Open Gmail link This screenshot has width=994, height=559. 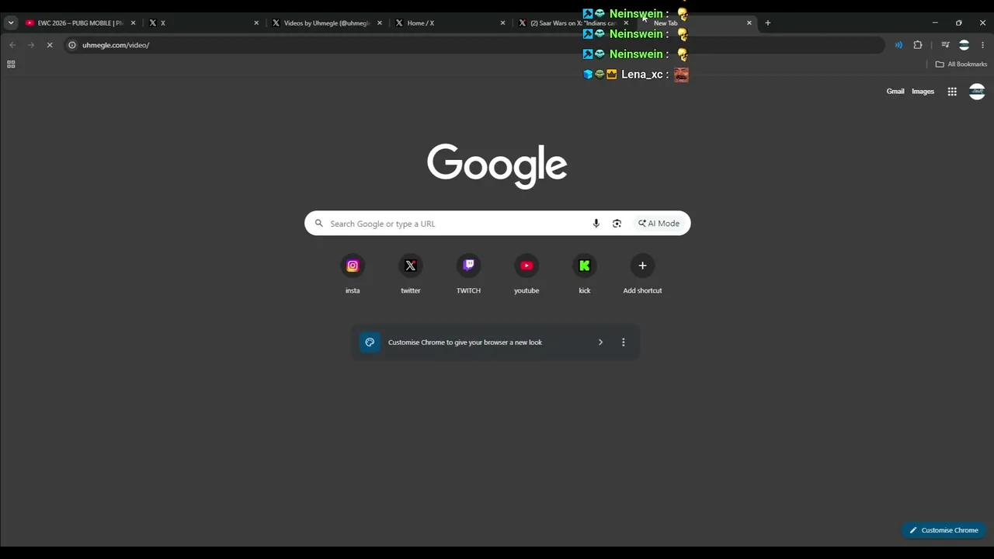pyautogui.click(x=895, y=92)
